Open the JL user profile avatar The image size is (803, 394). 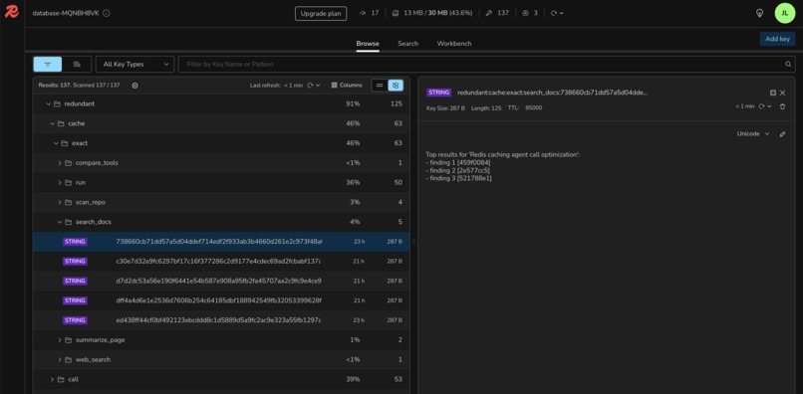pos(784,13)
